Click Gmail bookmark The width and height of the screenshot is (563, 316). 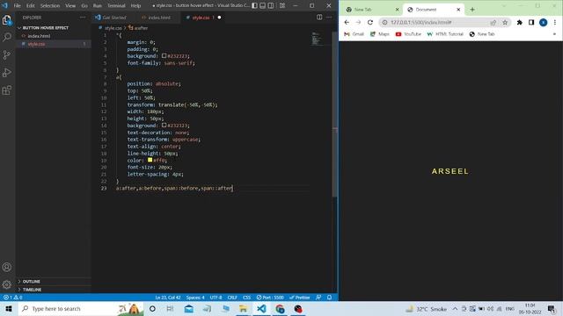click(x=354, y=34)
